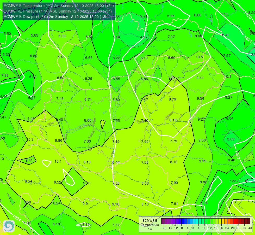255x235 pixels.
Task: Click the dew point value 8.60
Action: click(x=172, y=58)
